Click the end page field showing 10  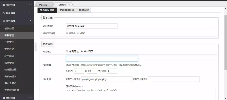[92, 71]
